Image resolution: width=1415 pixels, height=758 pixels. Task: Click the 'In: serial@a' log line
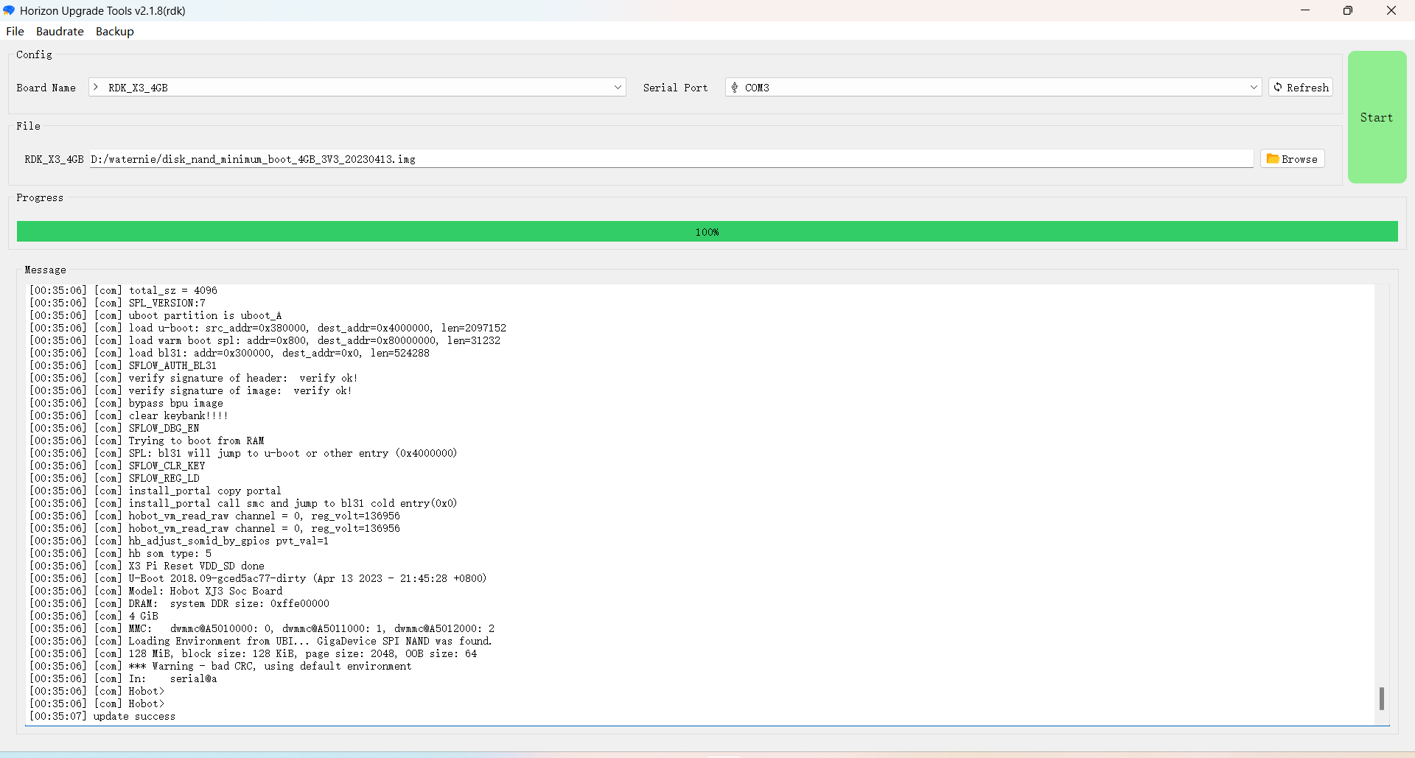pos(123,678)
